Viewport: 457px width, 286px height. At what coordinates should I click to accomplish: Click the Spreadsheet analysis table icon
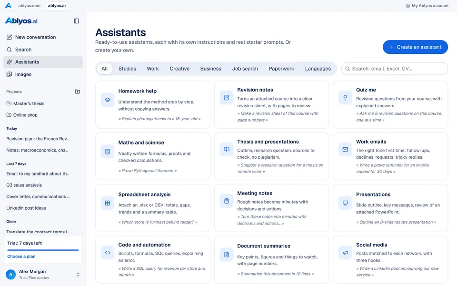point(108,203)
